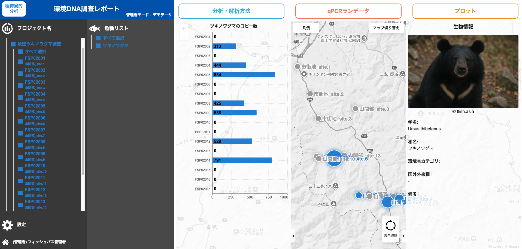Click the プロット button
522x249 pixels.
pos(465,11)
